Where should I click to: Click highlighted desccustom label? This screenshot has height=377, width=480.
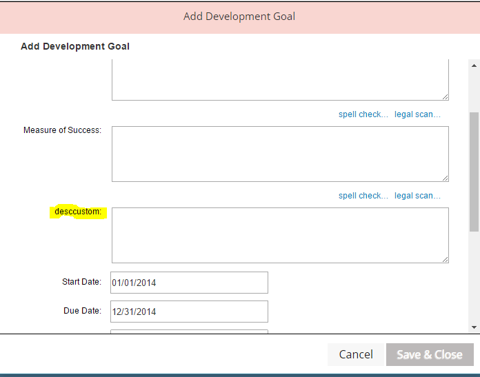tap(78, 212)
